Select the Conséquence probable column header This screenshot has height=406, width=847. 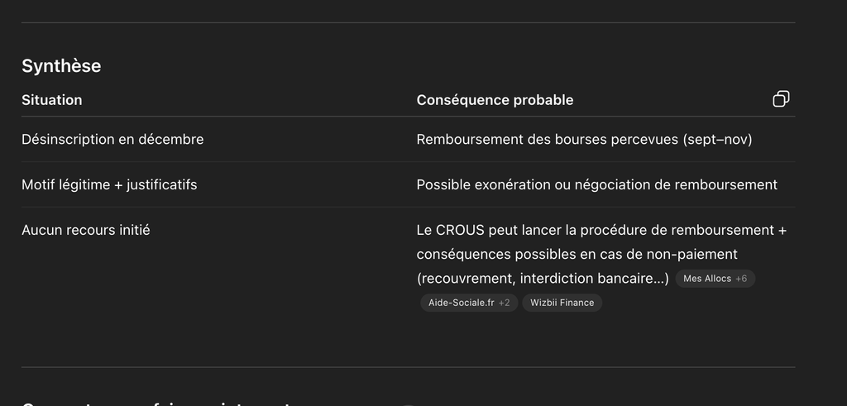click(x=495, y=100)
